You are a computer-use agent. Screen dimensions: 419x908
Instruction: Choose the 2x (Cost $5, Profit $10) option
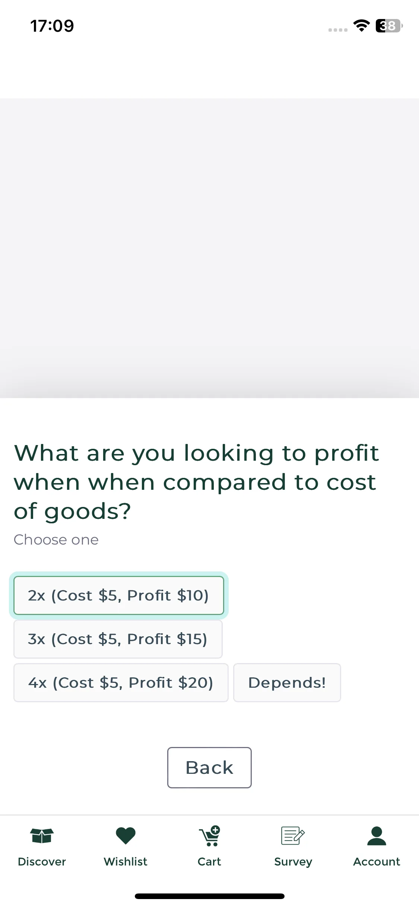click(x=118, y=595)
